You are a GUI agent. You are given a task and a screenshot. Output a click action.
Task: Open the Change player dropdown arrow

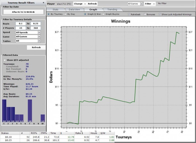(x=85, y=4)
